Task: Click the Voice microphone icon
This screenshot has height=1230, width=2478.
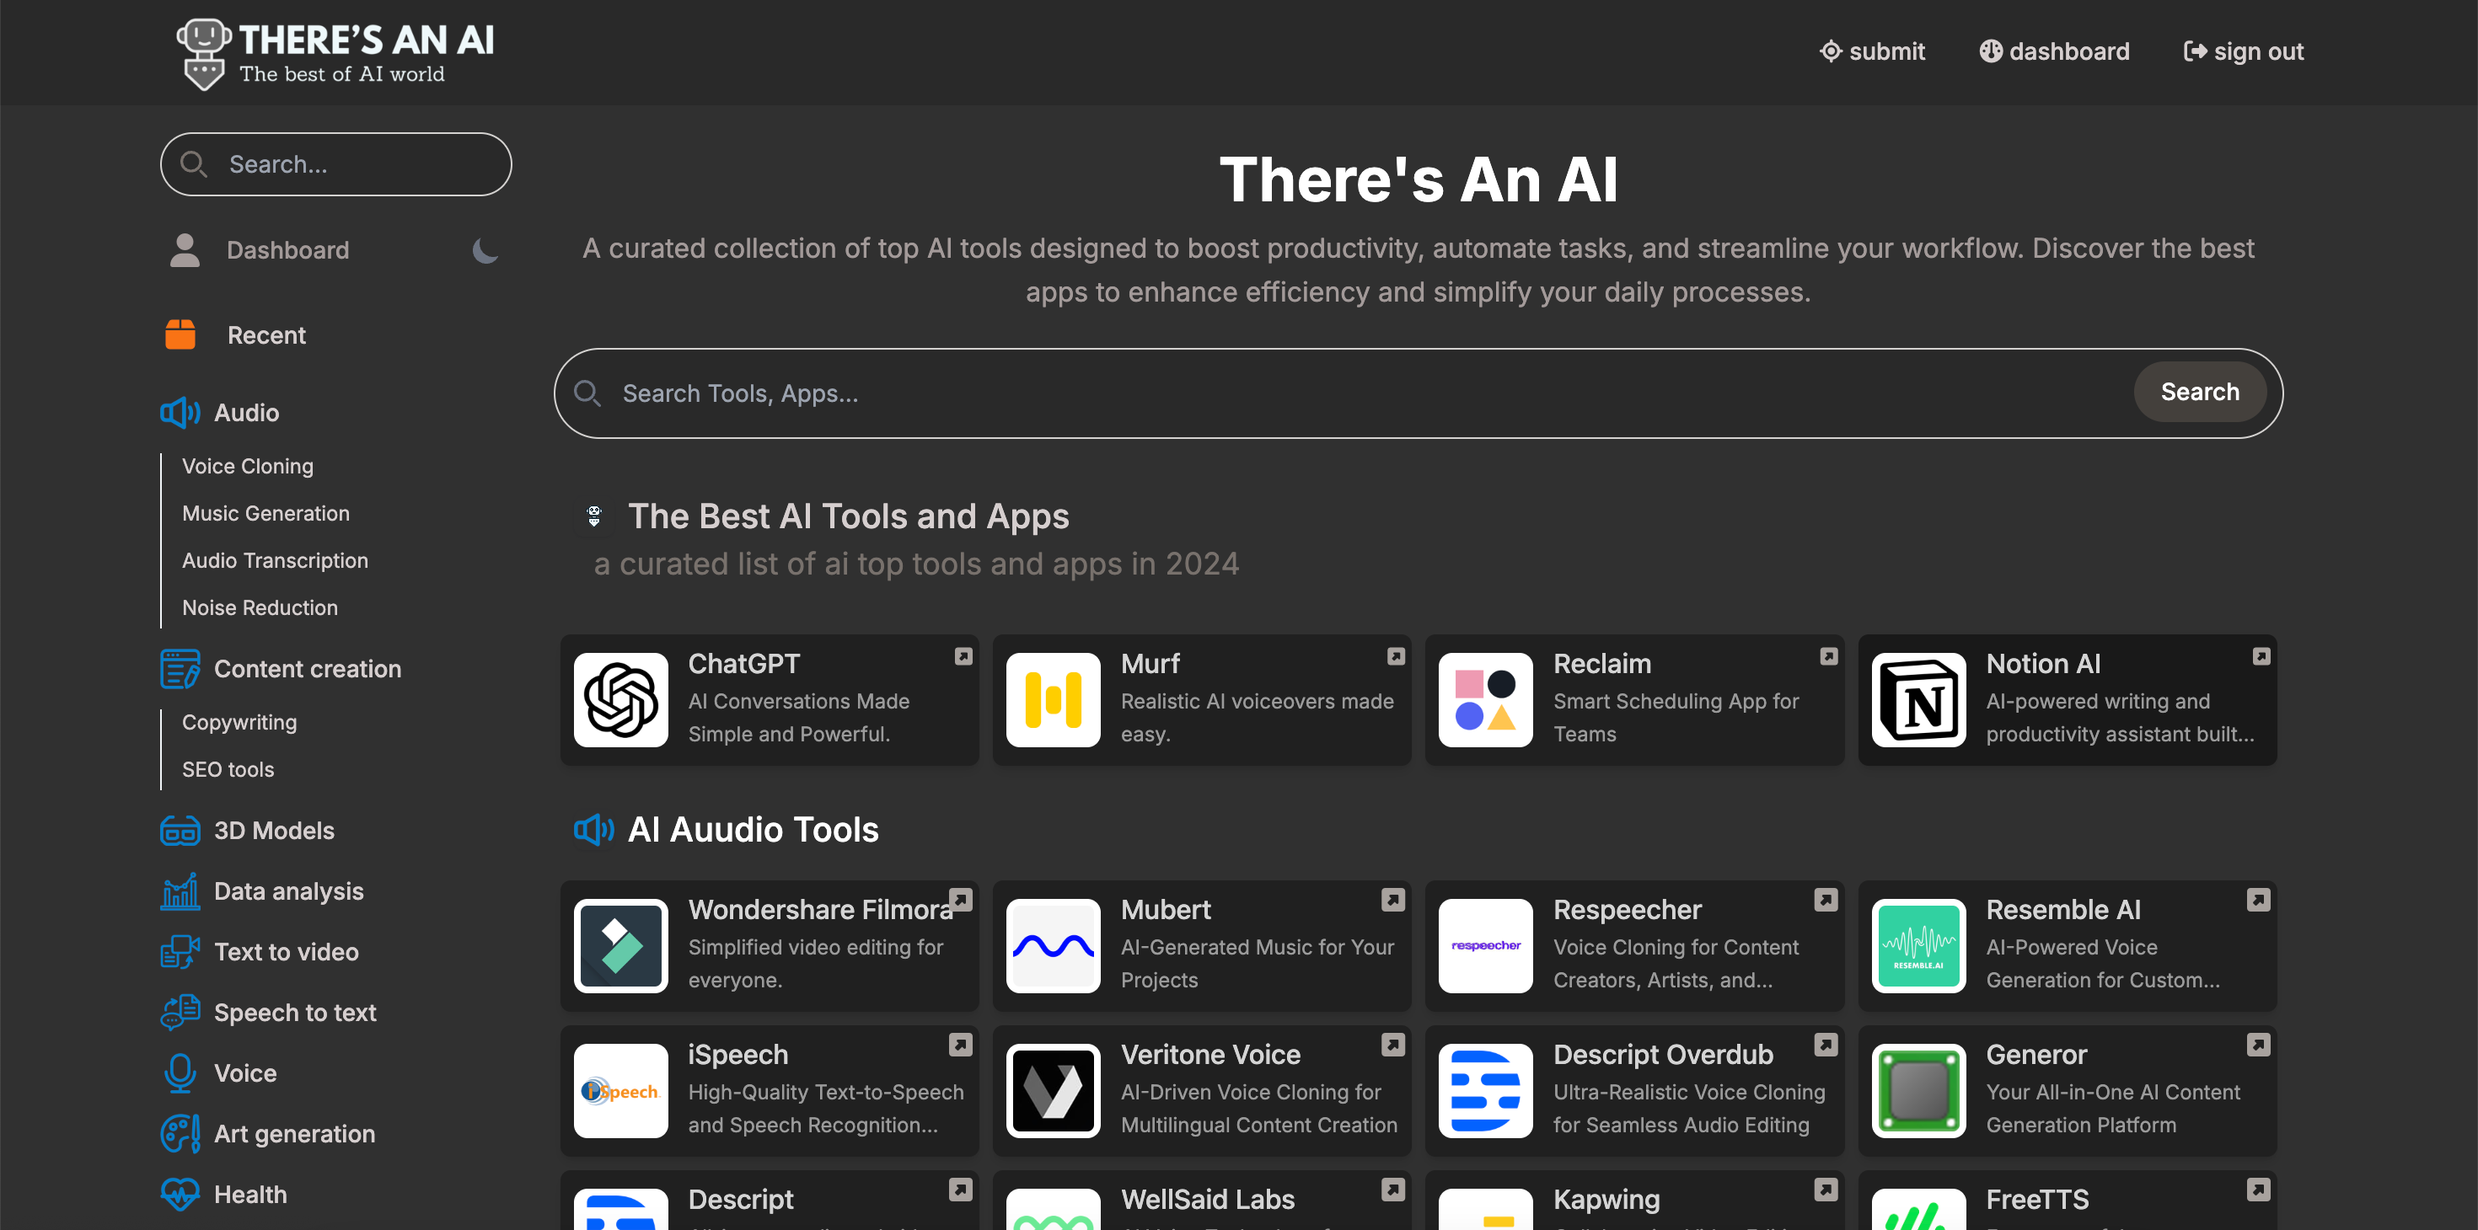Action: pyautogui.click(x=180, y=1073)
